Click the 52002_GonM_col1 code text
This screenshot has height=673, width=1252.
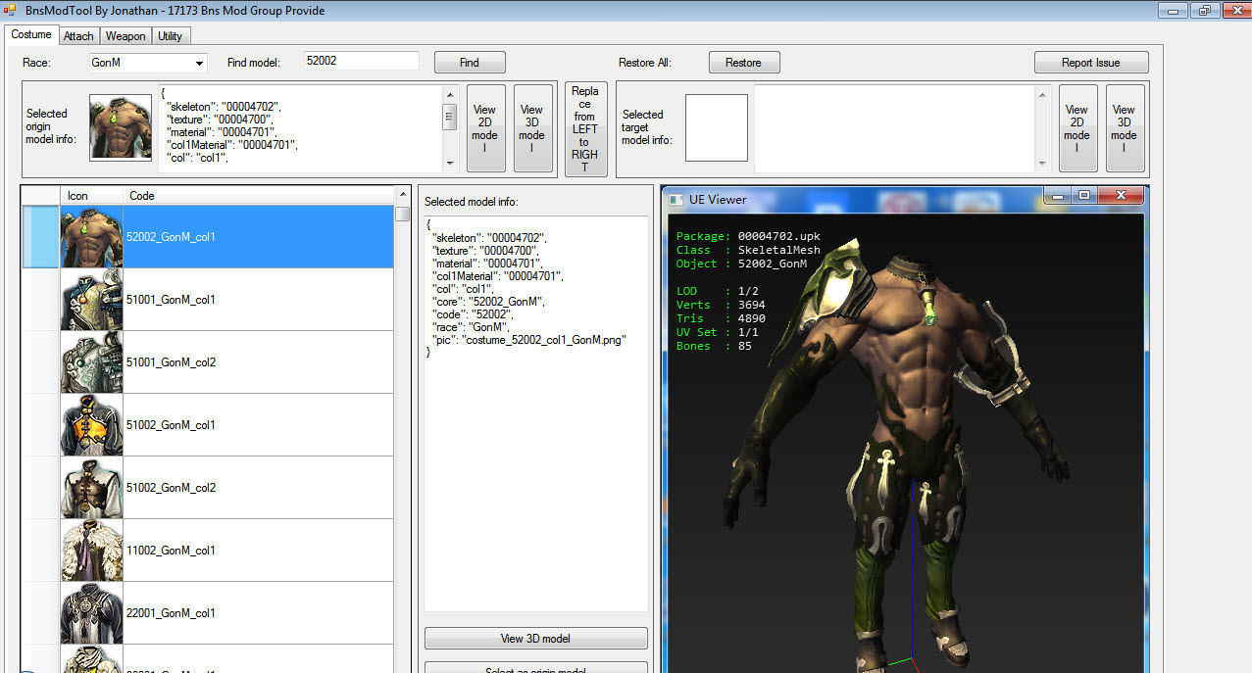point(171,237)
